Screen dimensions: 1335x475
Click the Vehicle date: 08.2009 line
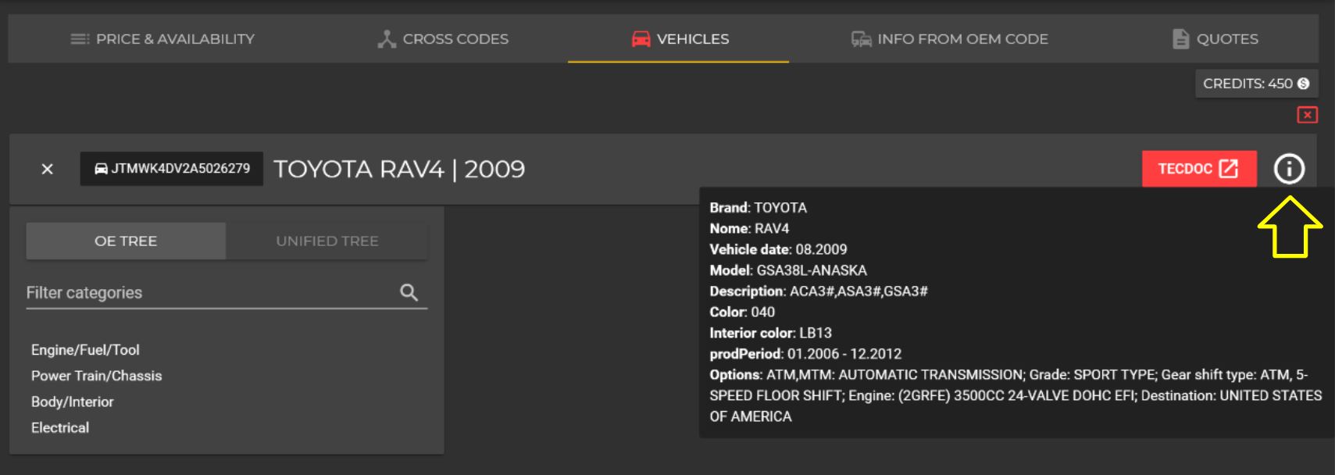[x=778, y=249]
